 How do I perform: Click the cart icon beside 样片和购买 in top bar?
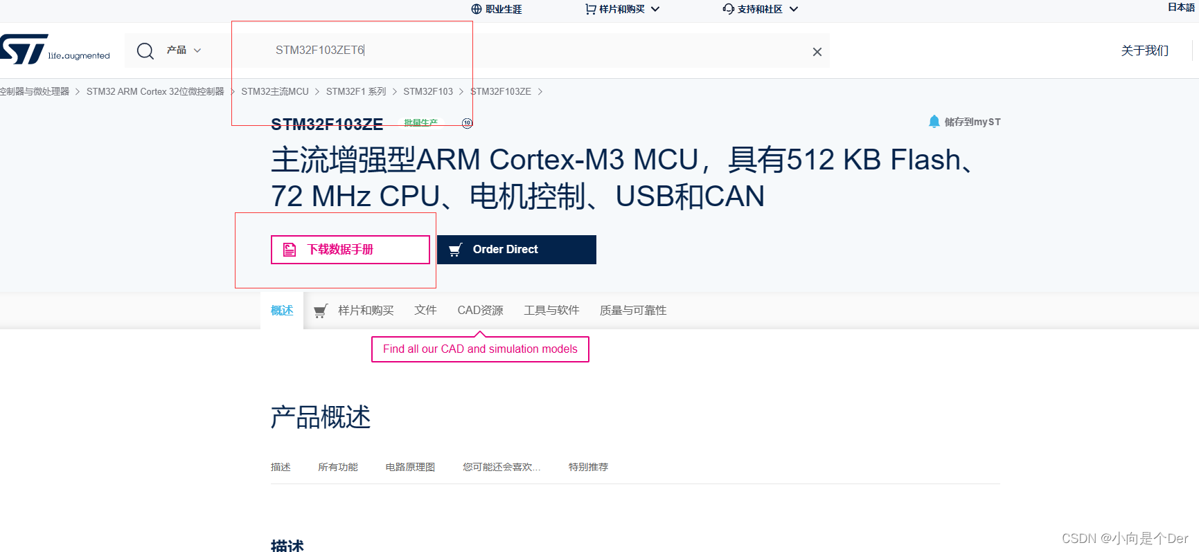pyautogui.click(x=591, y=9)
